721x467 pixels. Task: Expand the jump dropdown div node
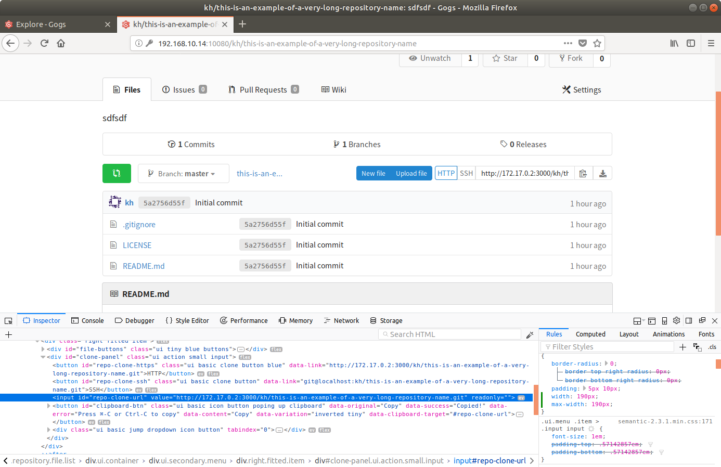(49, 430)
